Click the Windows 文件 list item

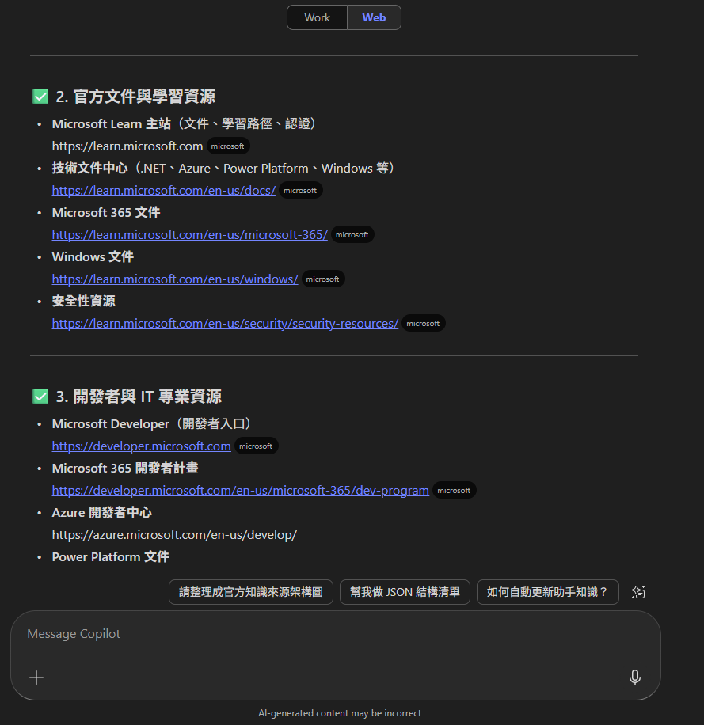(93, 257)
